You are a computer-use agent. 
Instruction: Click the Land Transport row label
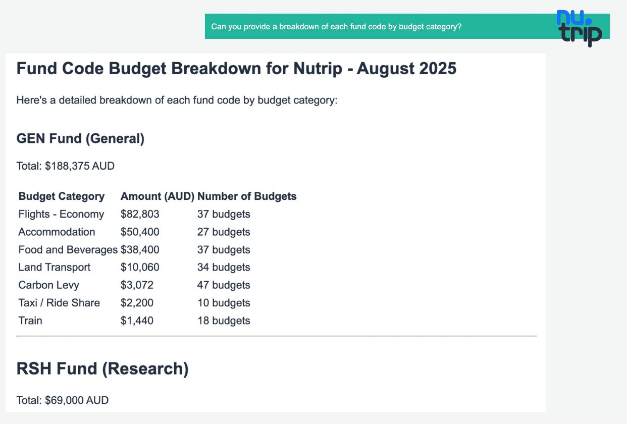point(55,267)
